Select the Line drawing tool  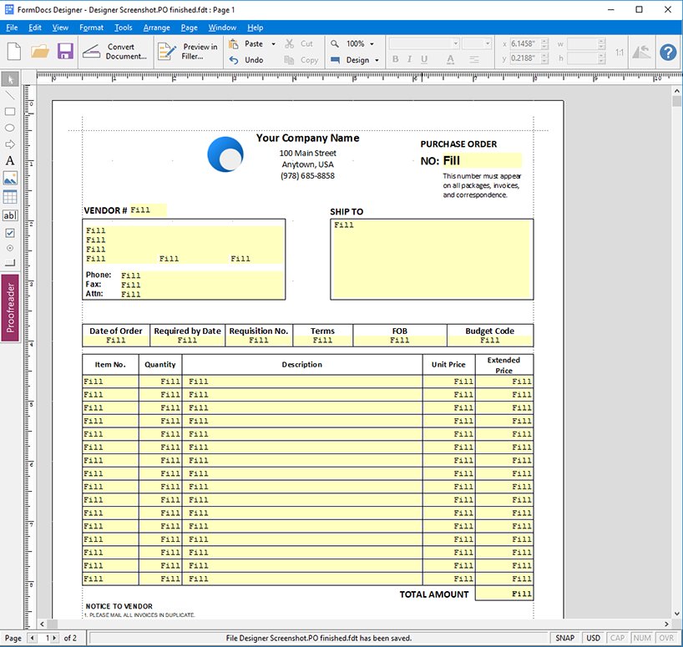pos(10,94)
